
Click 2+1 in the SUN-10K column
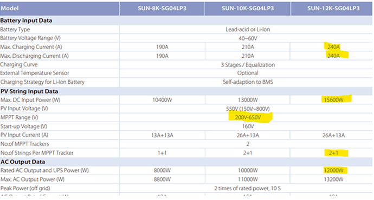pos(248,153)
